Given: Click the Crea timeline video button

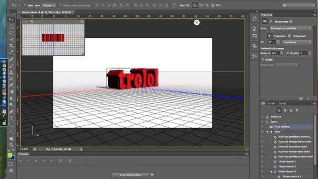Looking at the screenshot, I should pyautogui.click(x=130, y=175).
